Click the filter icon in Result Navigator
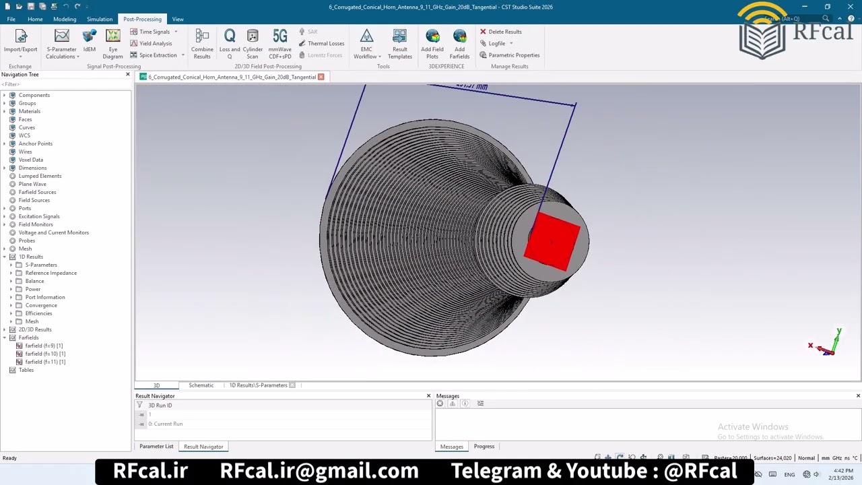 (x=140, y=406)
